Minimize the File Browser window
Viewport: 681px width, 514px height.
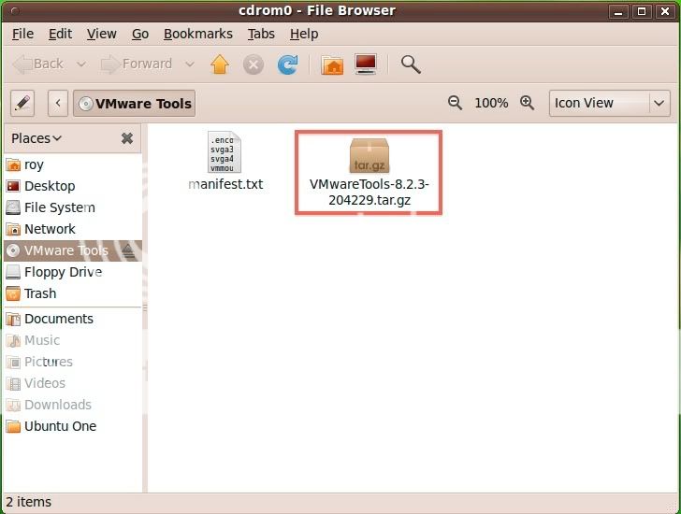pos(618,12)
